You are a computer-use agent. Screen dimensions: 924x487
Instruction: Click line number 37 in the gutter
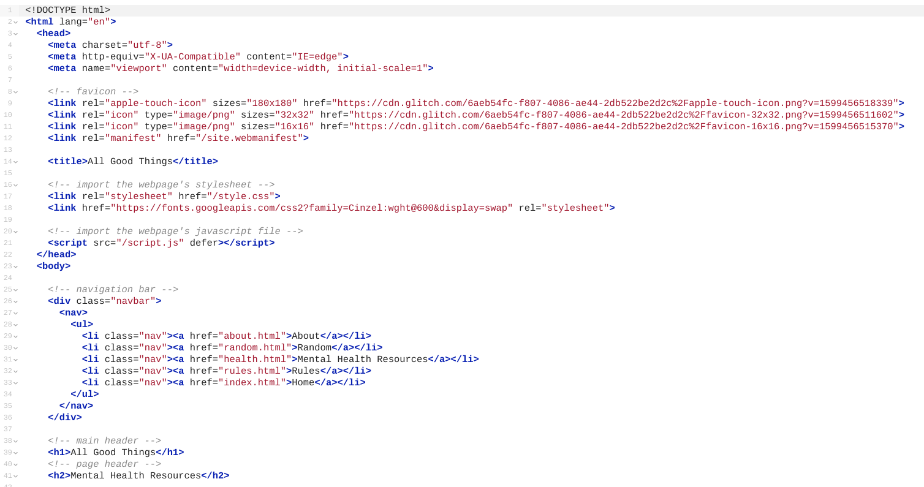tap(8, 429)
